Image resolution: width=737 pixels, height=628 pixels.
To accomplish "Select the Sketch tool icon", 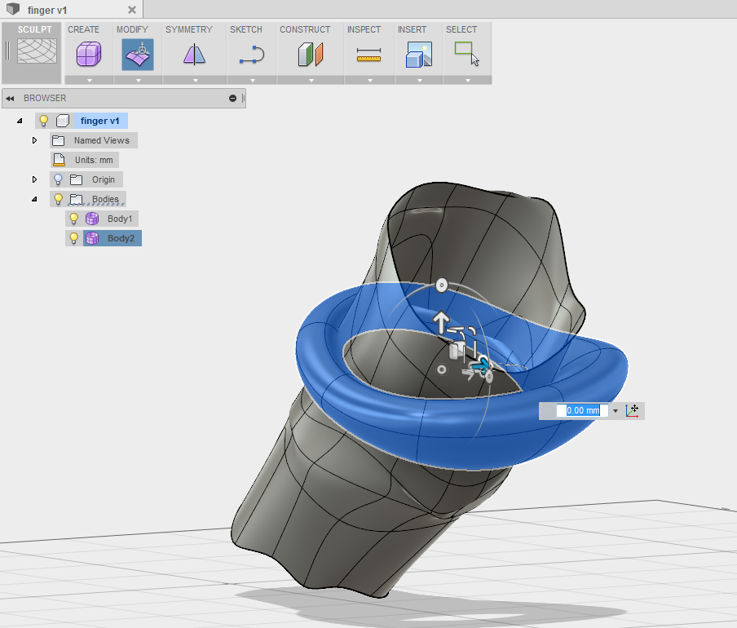I will 252,55.
